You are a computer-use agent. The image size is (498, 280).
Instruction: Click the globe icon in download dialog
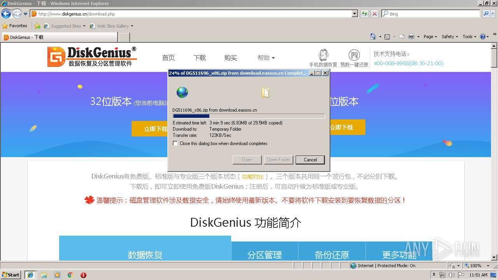click(x=182, y=93)
